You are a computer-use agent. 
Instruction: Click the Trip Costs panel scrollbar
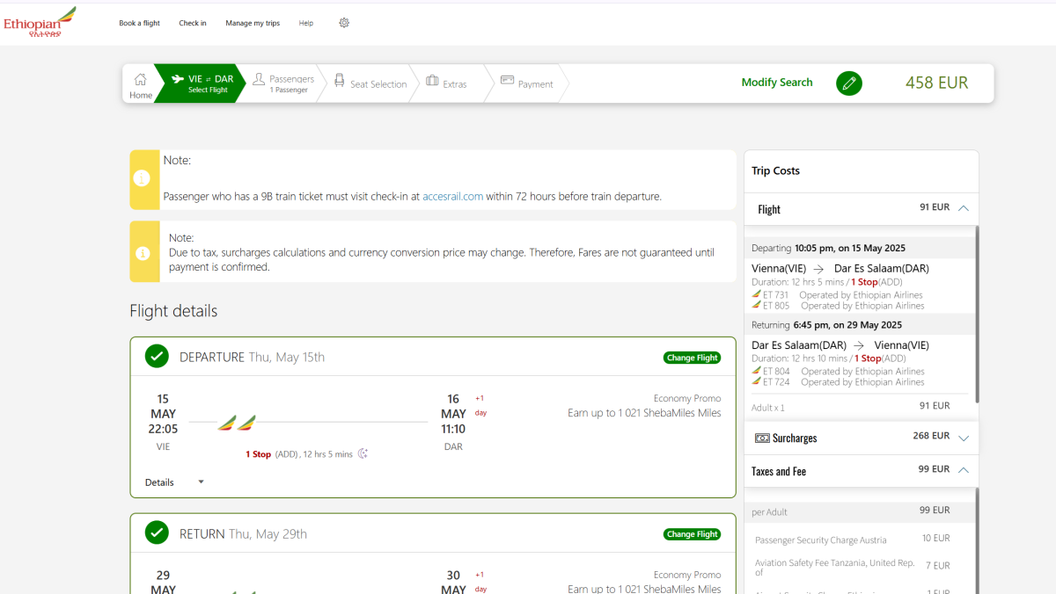point(977,316)
